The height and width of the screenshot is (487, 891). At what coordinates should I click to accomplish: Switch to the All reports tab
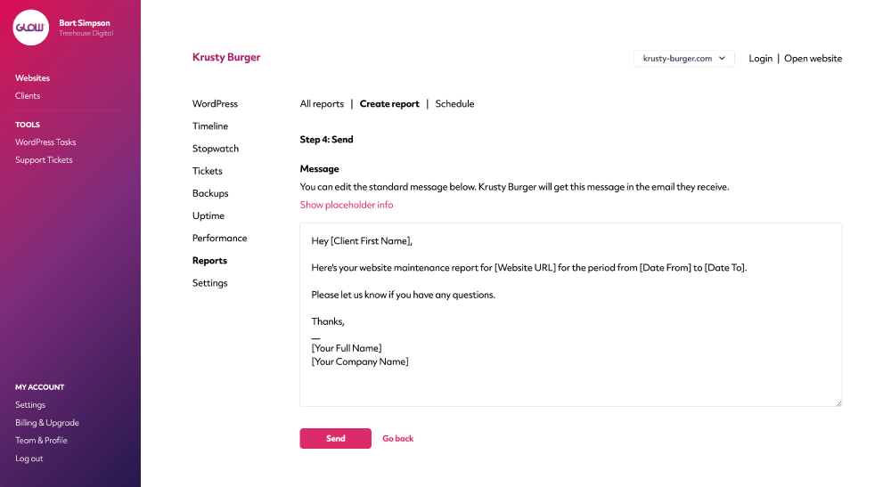(x=322, y=104)
